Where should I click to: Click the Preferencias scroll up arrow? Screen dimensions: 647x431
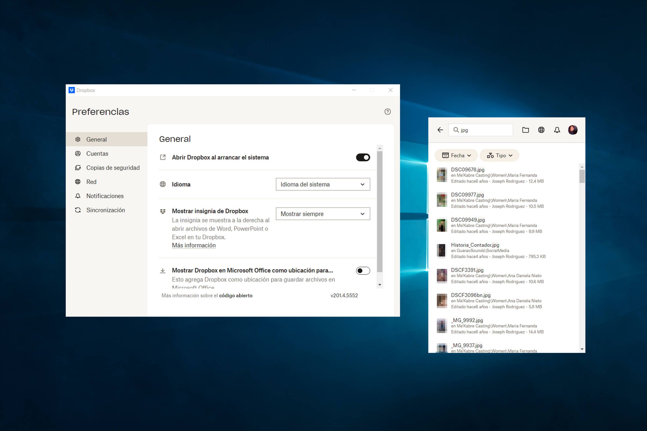pos(380,148)
